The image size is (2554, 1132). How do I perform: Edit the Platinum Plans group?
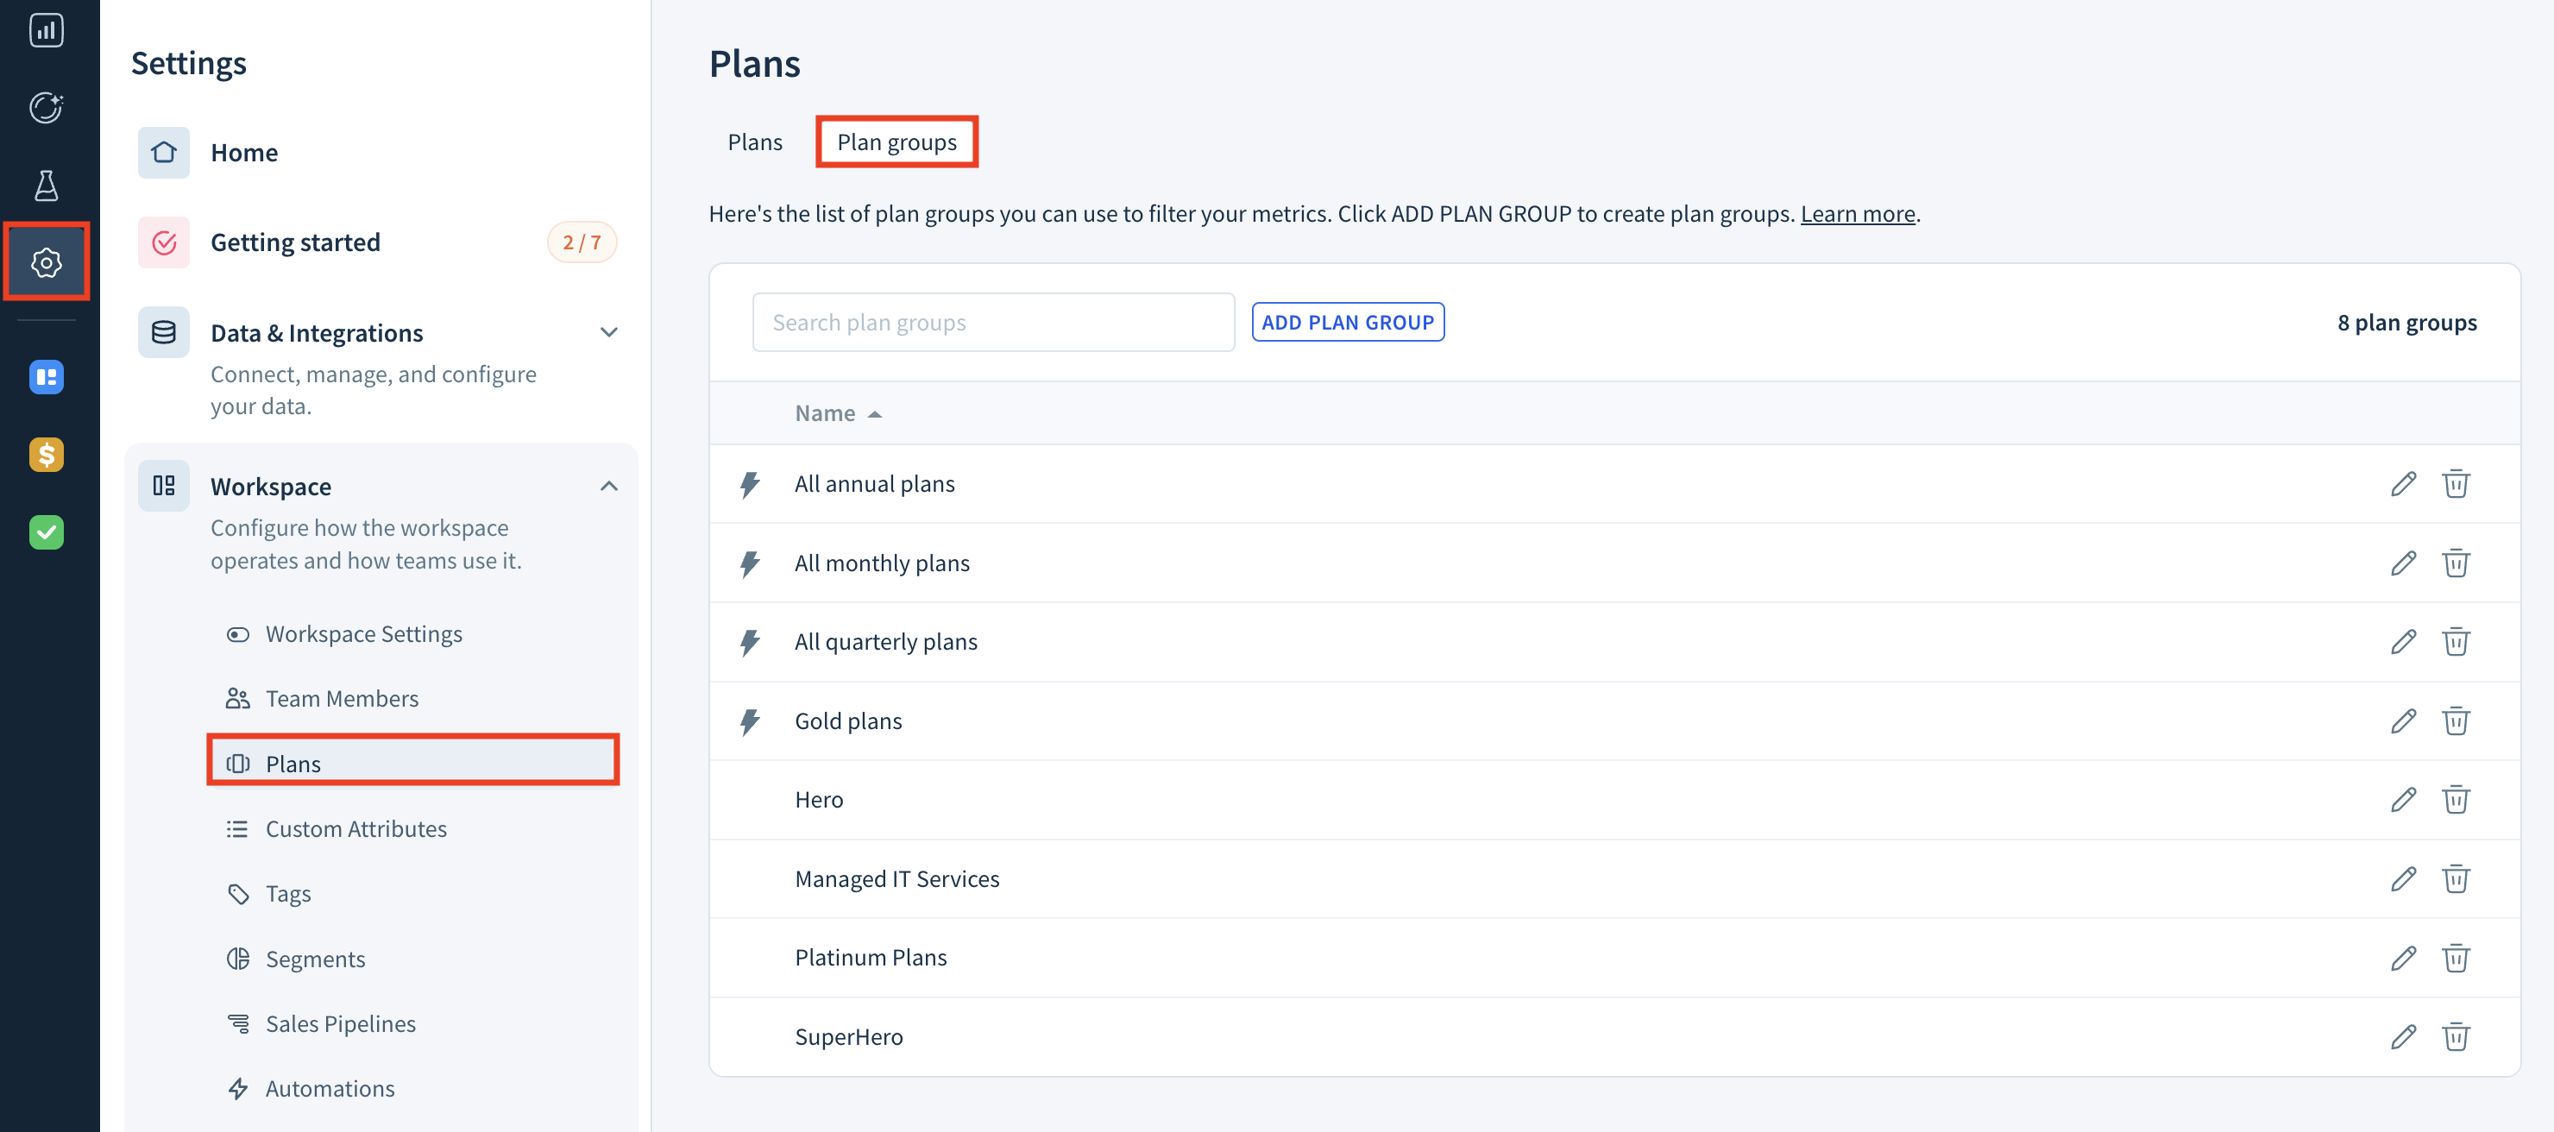click(x=2402, y=958)
